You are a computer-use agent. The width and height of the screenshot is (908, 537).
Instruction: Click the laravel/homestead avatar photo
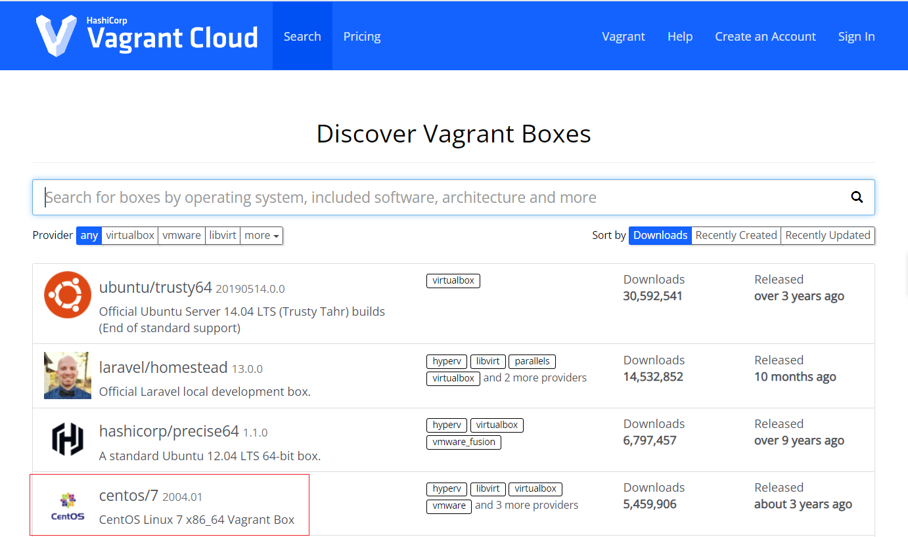pyautogui.click(x=68, y=376)
